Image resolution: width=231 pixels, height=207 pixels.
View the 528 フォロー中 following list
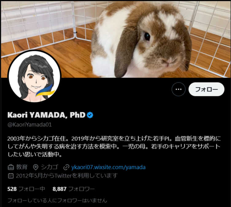[x=26, y=189]
